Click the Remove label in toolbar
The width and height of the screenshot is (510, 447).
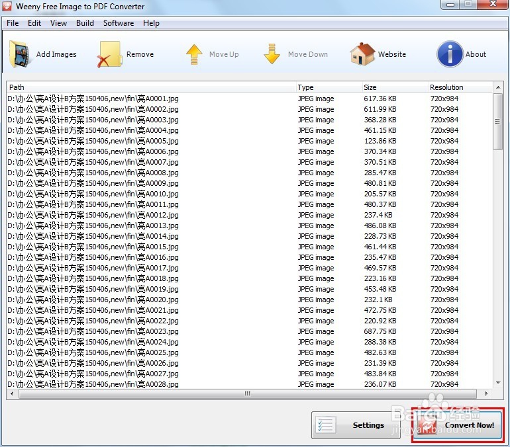(140, 54)
